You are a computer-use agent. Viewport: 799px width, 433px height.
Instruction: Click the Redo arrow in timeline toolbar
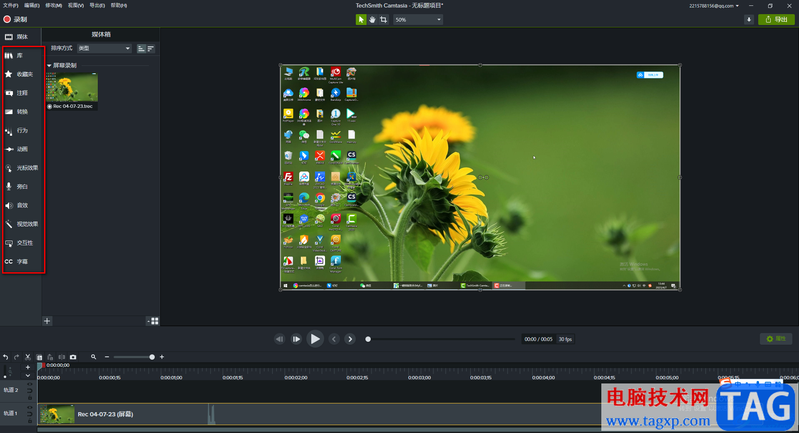point(17,357)
